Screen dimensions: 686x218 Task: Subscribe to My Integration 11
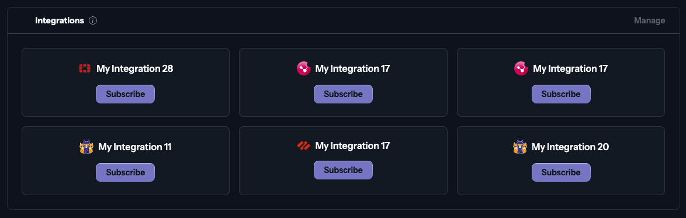(x=125, y=172)
